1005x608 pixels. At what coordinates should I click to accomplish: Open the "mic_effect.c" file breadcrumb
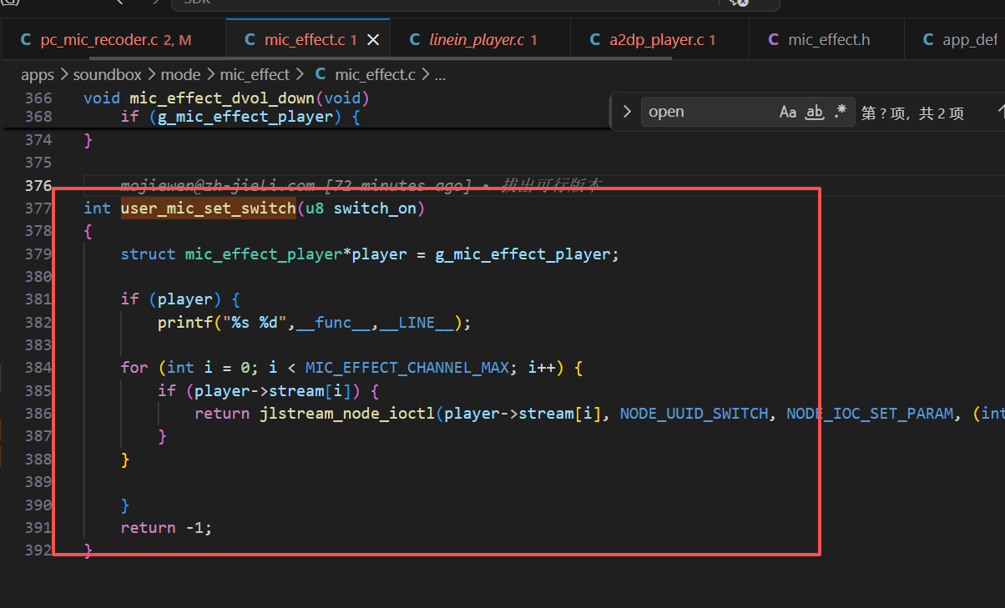coord(366,75)
